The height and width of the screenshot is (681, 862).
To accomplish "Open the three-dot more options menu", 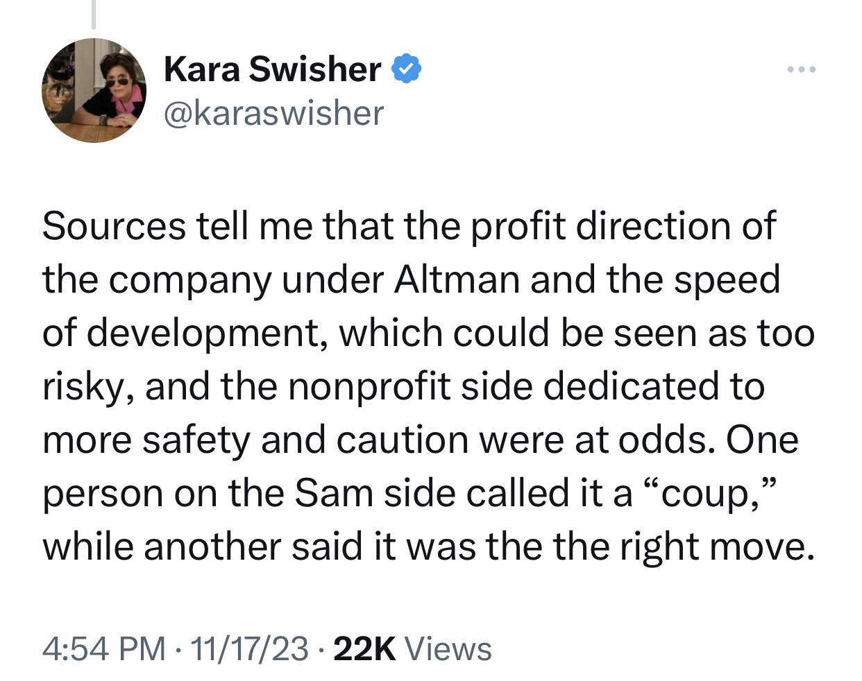I will [802, 69].
